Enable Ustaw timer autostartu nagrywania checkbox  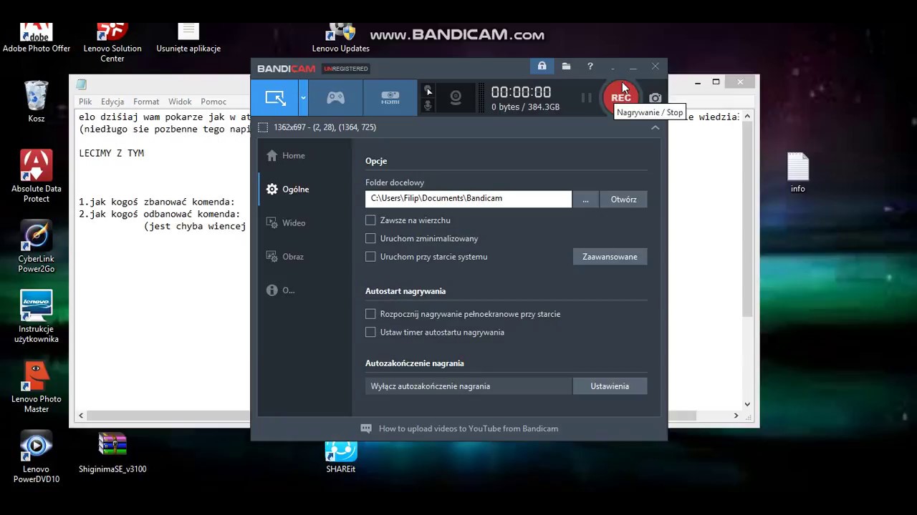coord(370,332)
